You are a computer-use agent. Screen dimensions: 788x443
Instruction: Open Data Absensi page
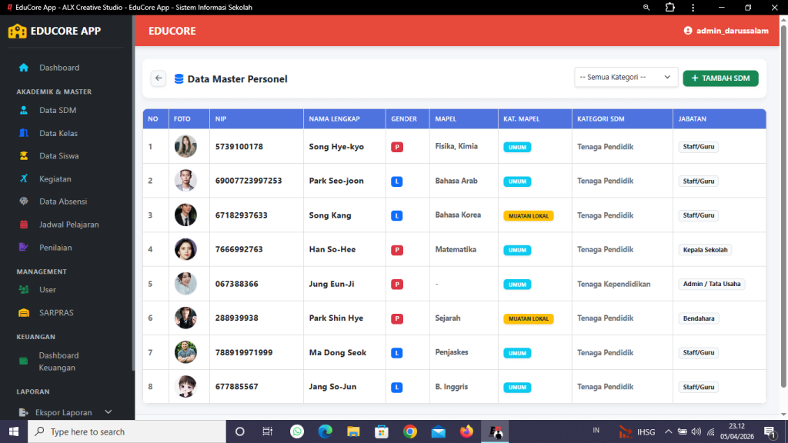[63, 202]
